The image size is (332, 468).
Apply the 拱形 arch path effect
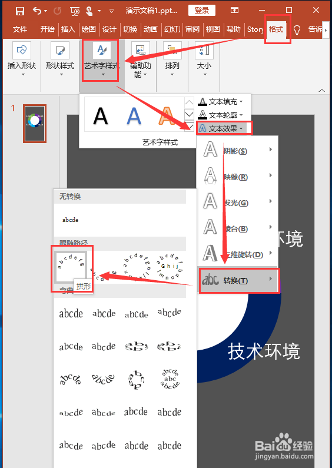(x=71, y=267)
